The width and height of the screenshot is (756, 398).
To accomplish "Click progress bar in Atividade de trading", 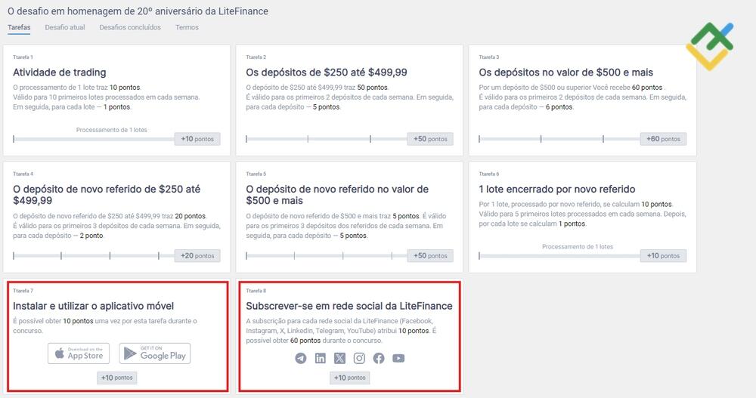I will (94, 139).
